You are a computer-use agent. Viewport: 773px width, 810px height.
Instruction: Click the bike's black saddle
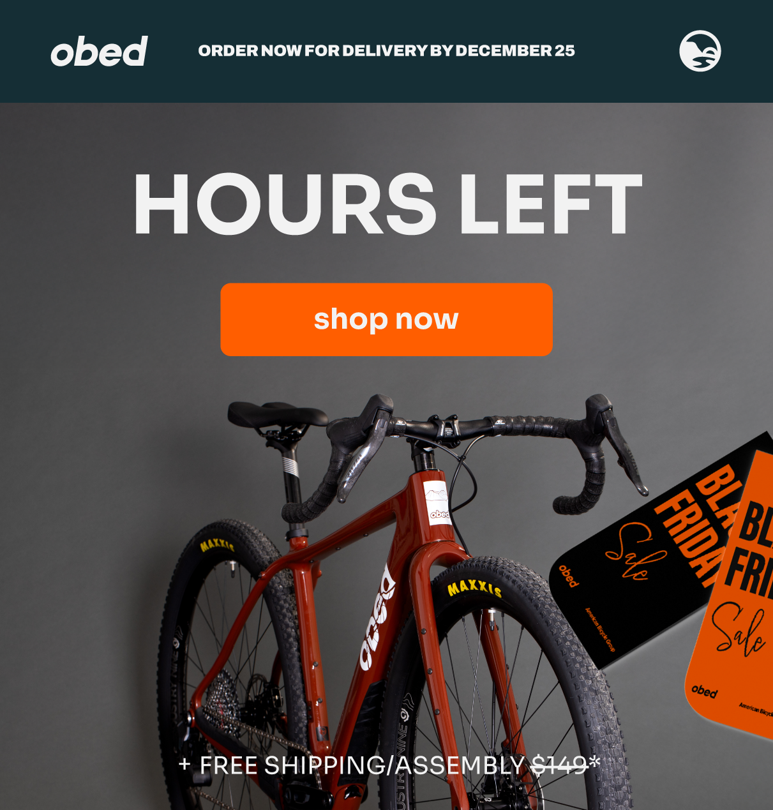point(277,415)
